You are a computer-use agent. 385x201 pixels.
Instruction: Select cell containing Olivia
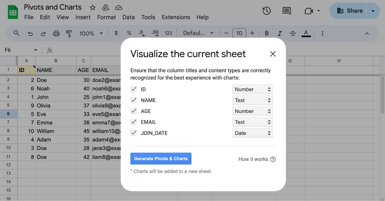(56, 106)
